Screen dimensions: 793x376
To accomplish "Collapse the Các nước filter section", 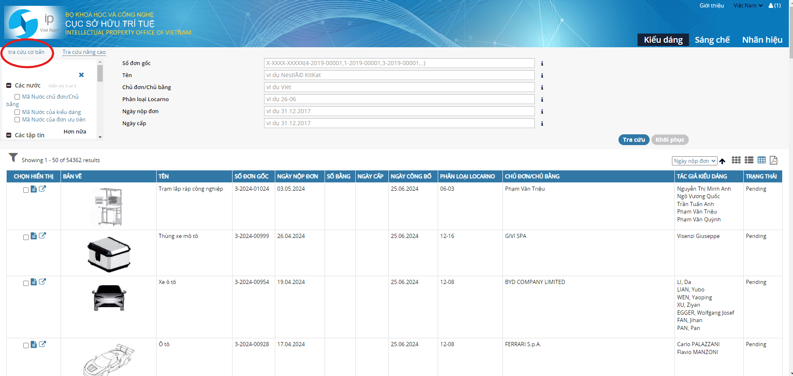I will click(x=9, y=86).
